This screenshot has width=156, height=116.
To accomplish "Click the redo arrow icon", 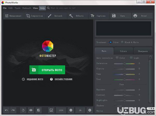I will coord(13,110).
